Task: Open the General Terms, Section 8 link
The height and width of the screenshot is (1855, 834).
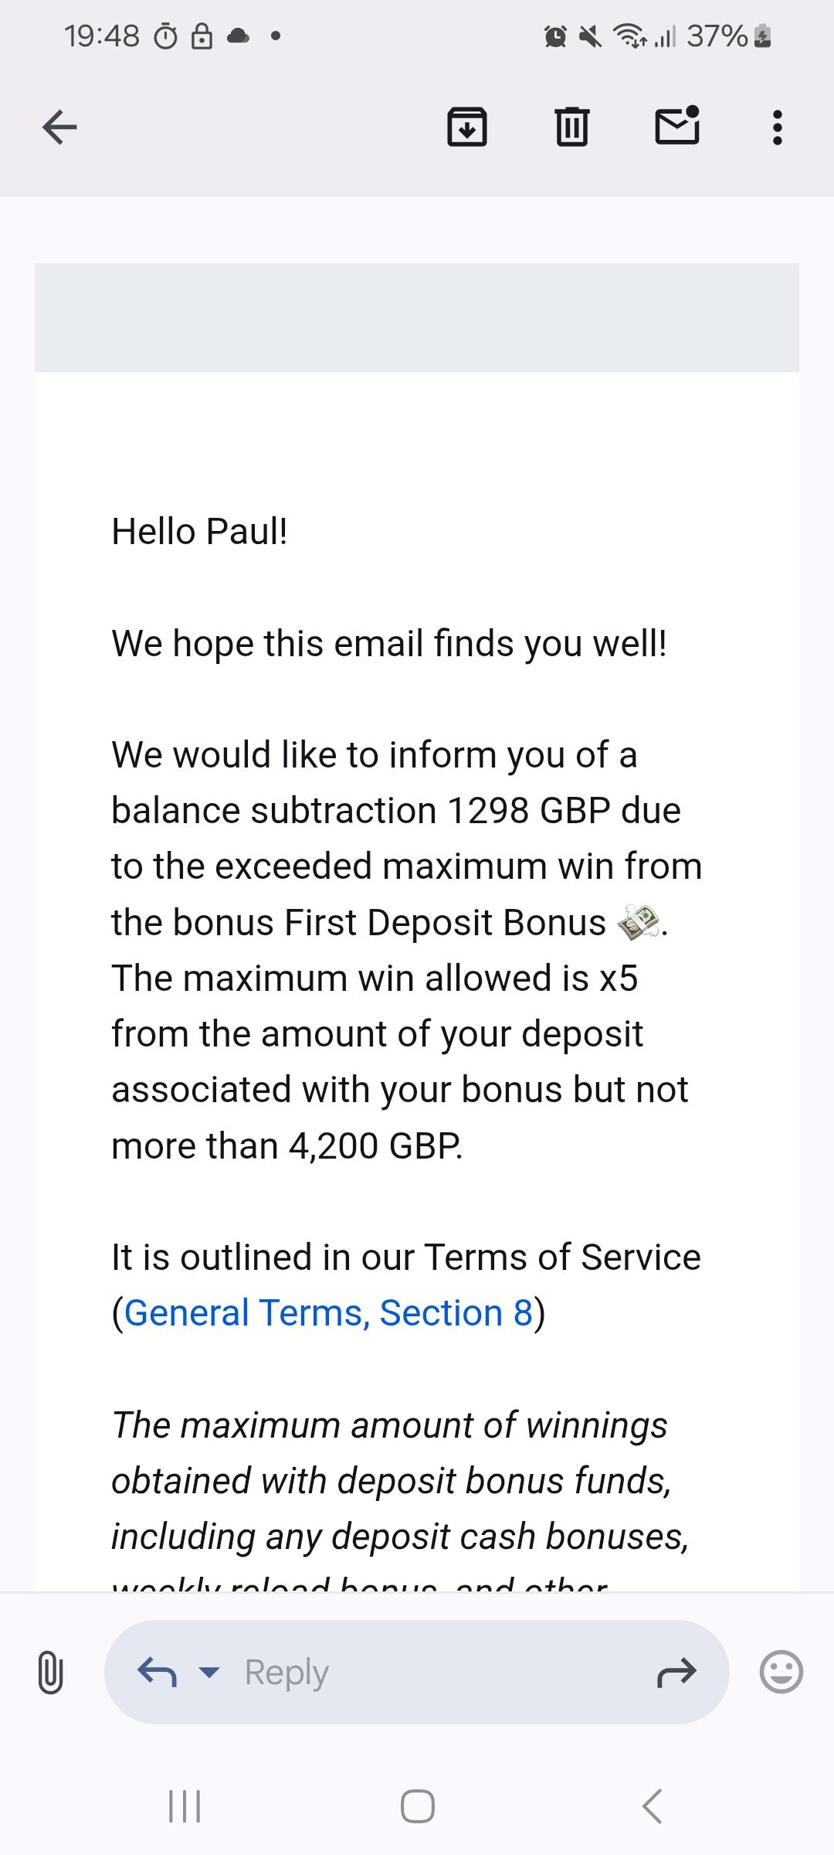Action: click(x=328, y=1312)
